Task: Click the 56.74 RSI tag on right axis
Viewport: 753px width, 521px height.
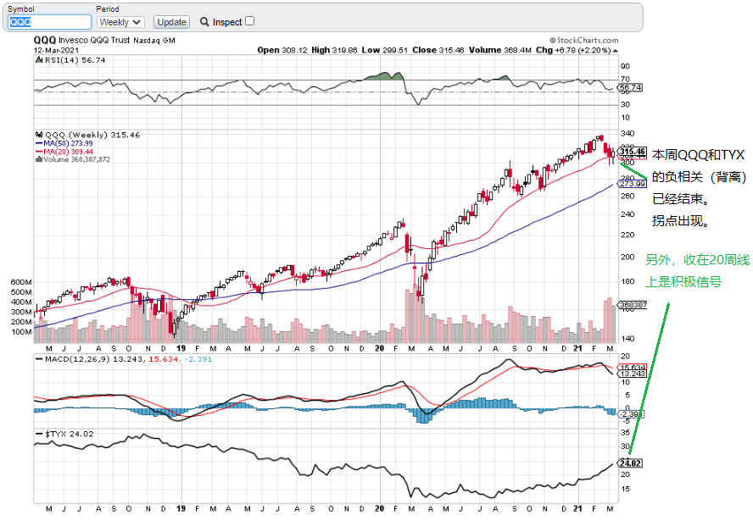Action: point(629,87)
